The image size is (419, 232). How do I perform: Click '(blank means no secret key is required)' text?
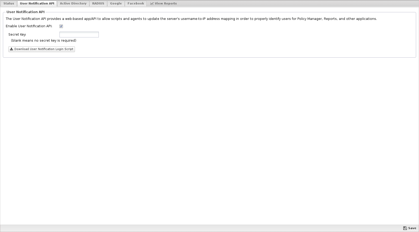[43, 41]
